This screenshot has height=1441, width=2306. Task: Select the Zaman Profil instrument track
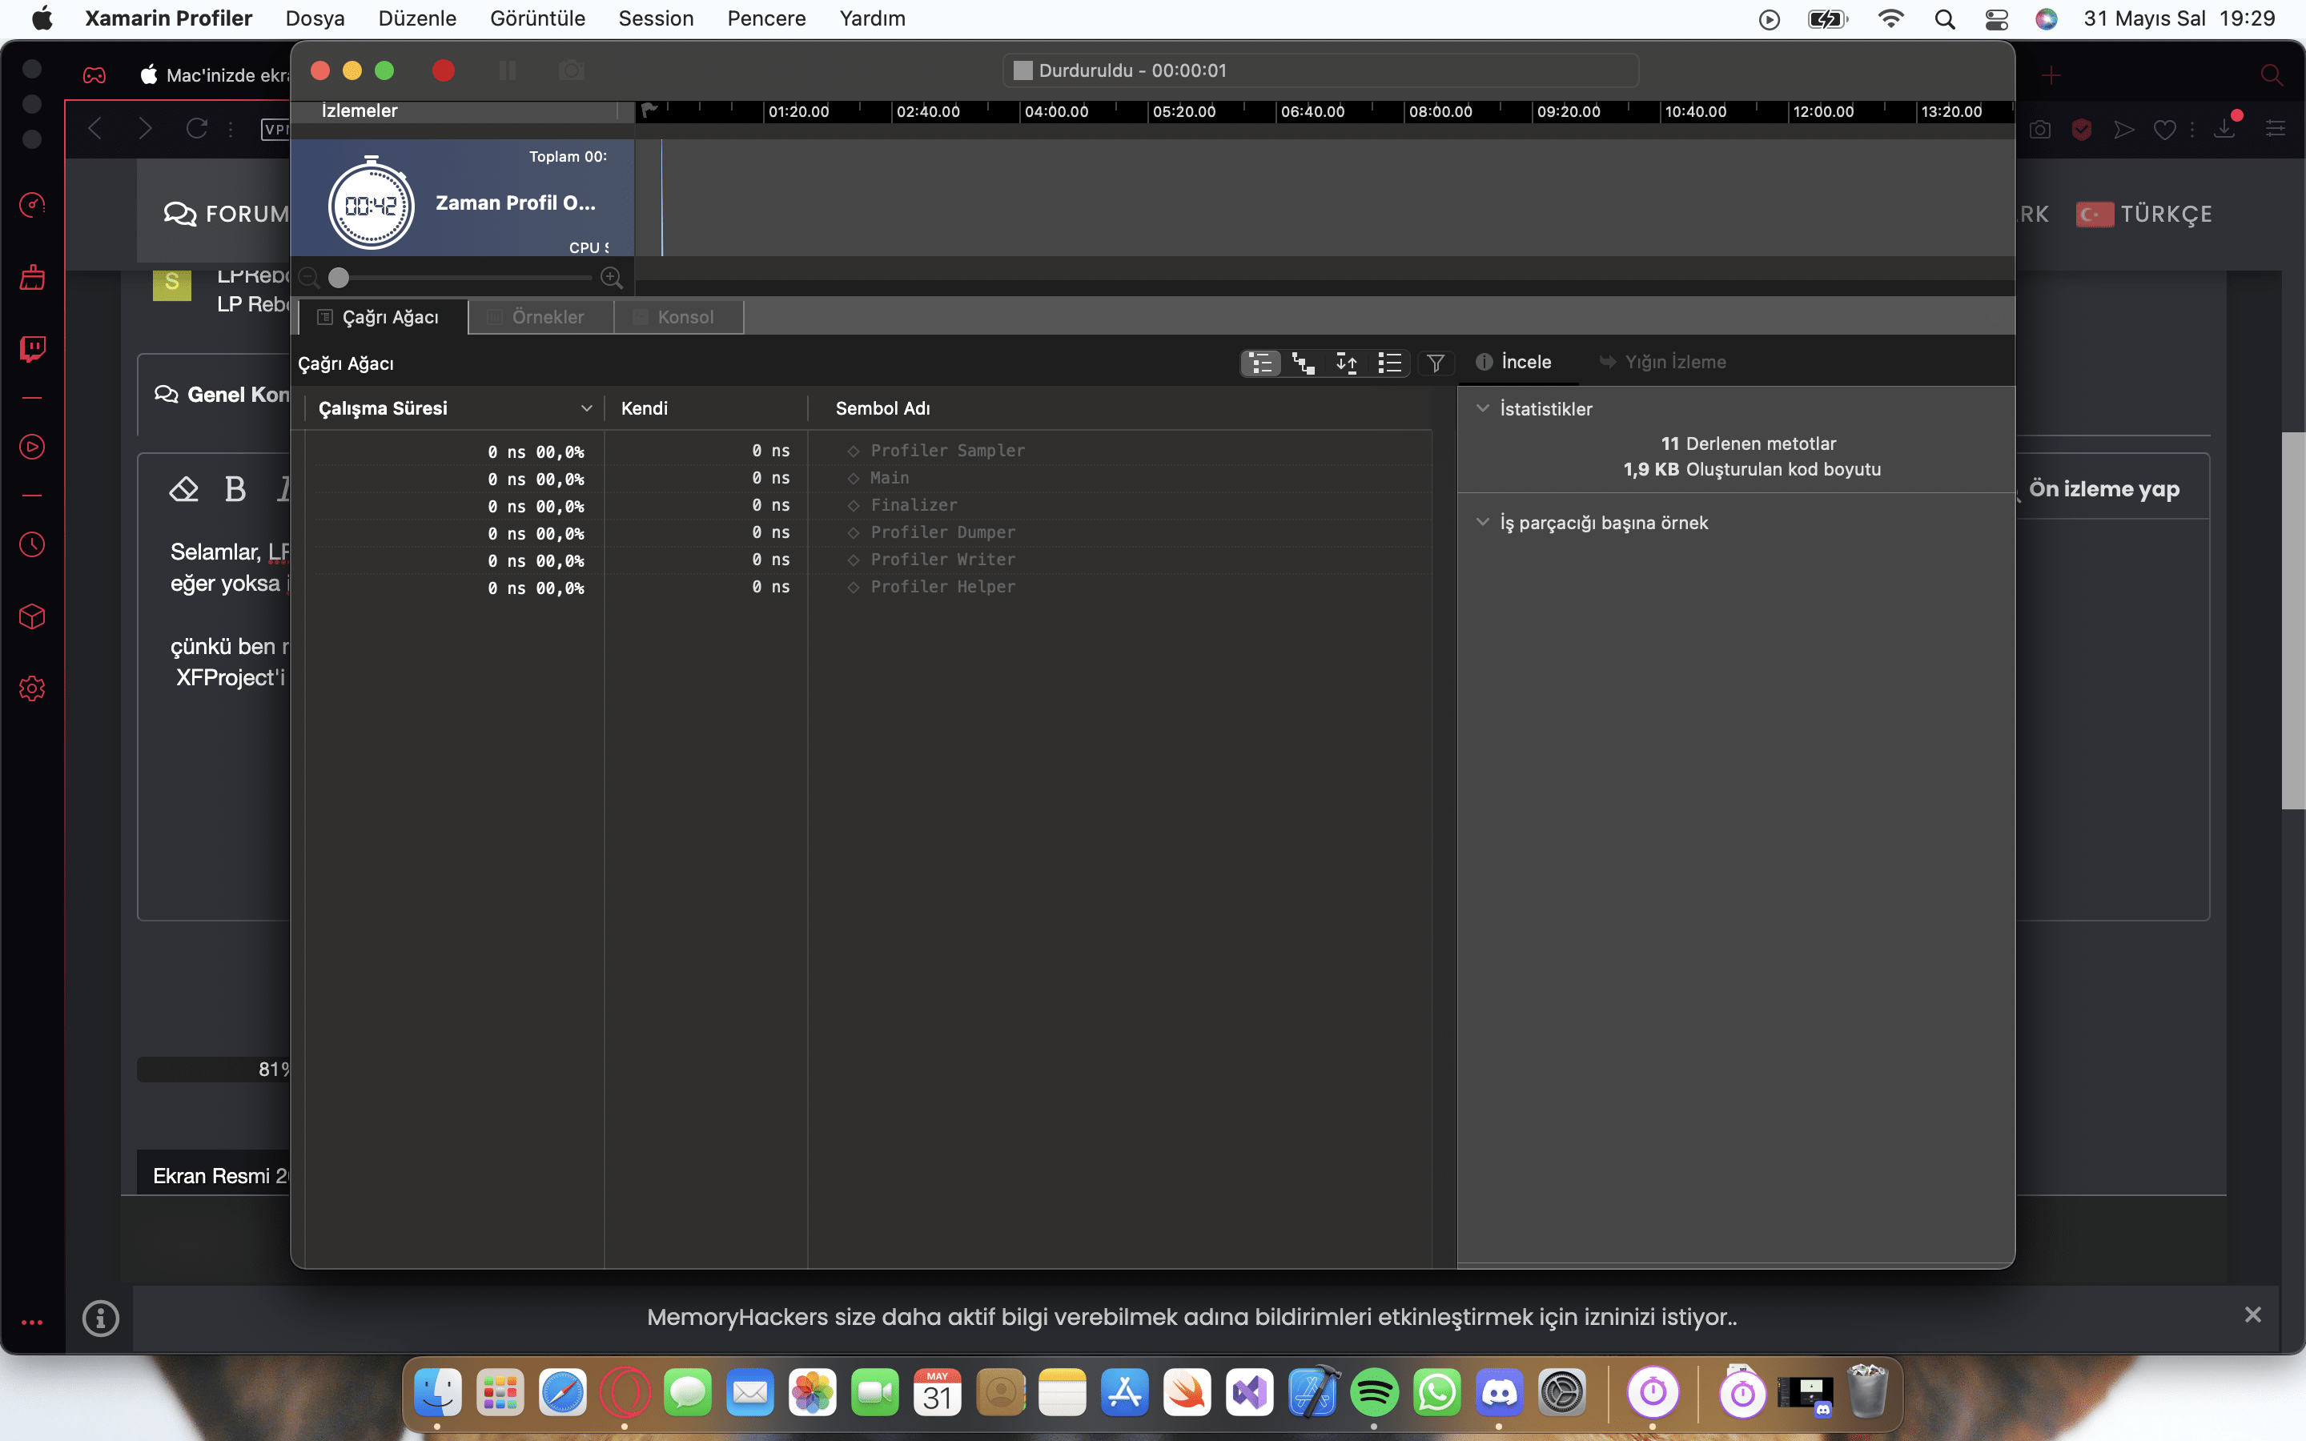pos(463,199)
